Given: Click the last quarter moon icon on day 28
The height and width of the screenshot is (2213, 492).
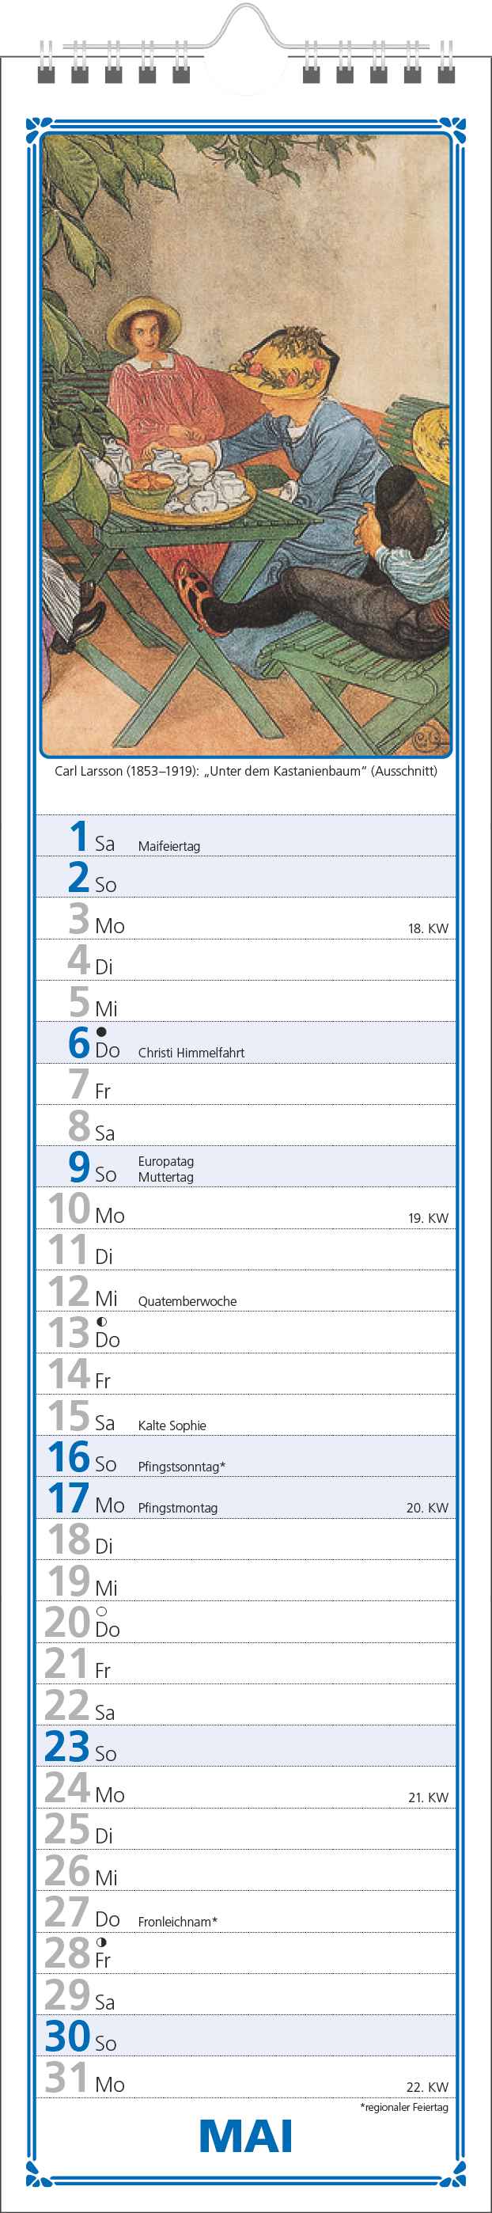Looking at the screenshot, I should pyautogui.click(x=101, y=1942).
